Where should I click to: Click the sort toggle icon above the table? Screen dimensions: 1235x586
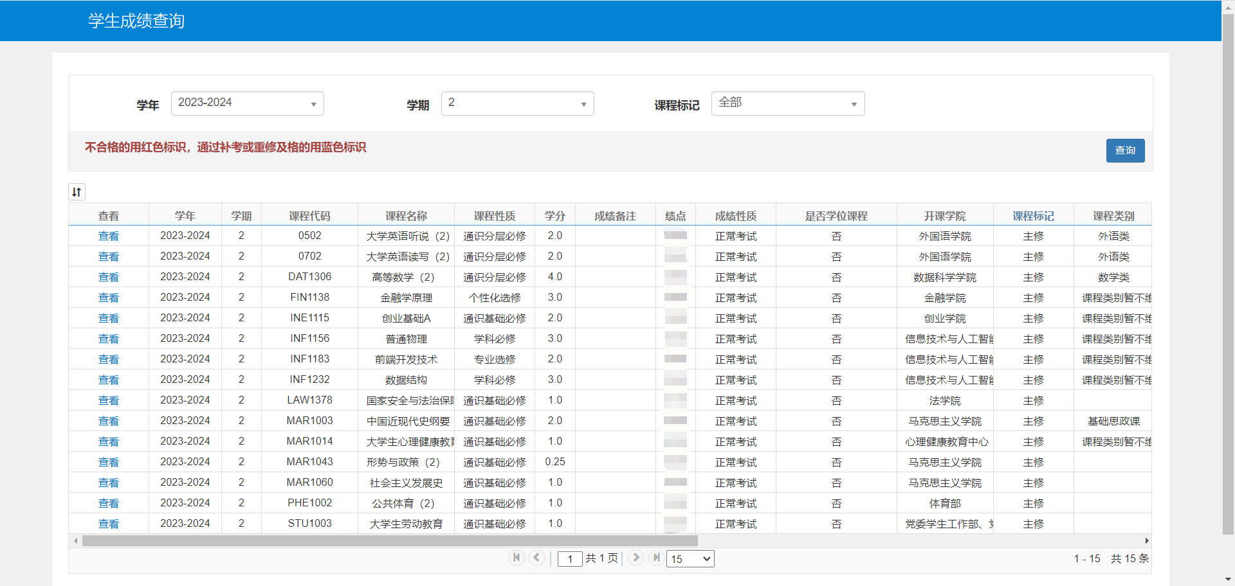(x=77, y=191)
